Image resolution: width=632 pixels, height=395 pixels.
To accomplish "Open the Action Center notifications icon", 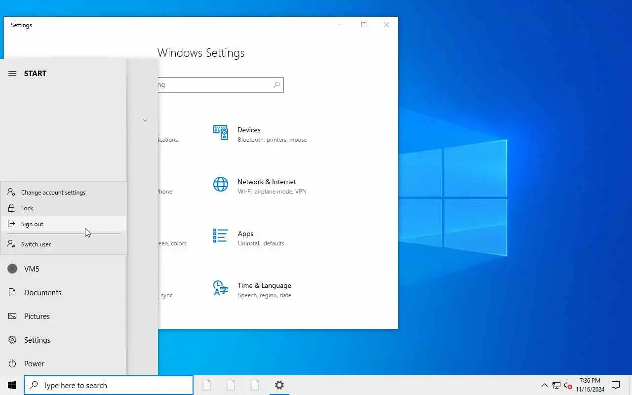I will click(x=616, y=385).
